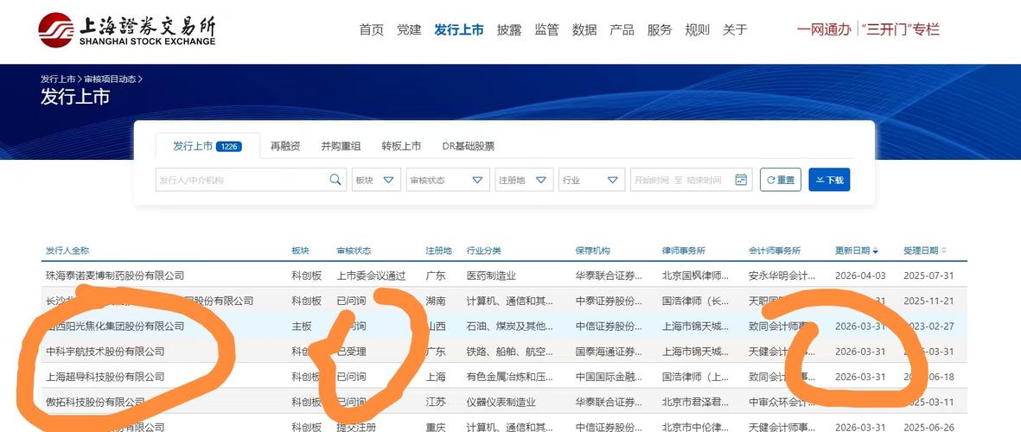
Task: Click 安永华明会计 accounting firm cell
Action: tap(782, 276)
